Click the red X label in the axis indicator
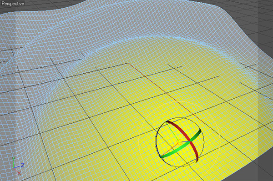The height and width of the screenshot is (181, 273). click(x=19, y=173)
